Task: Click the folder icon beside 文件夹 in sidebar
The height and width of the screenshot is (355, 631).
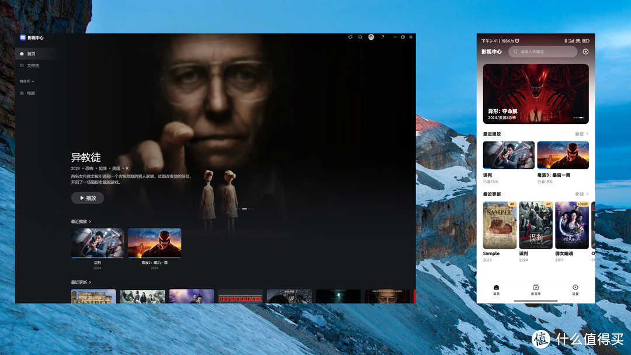Action: (x=22, y=65)
